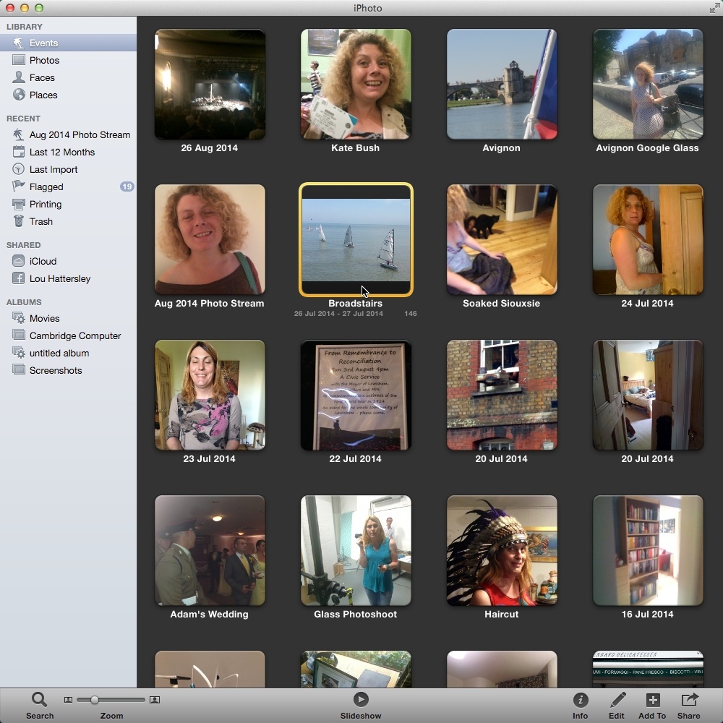Open the Kate Bush event thumbnail

pyautogui.click(x=356, y=85)
